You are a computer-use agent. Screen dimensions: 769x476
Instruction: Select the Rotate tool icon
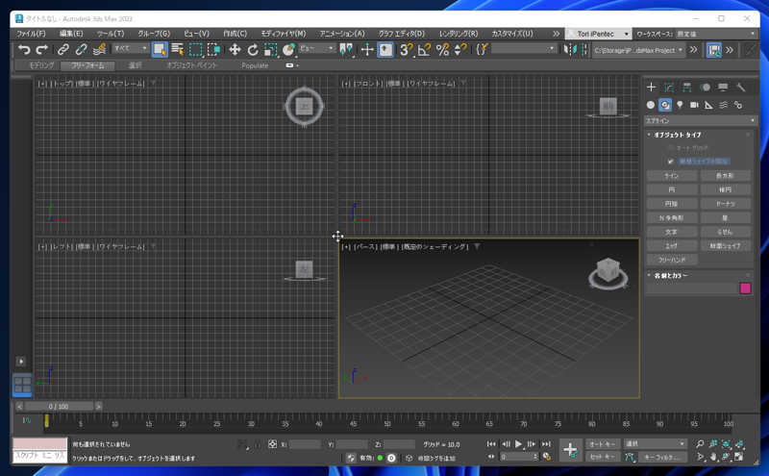tap(253, 50)
